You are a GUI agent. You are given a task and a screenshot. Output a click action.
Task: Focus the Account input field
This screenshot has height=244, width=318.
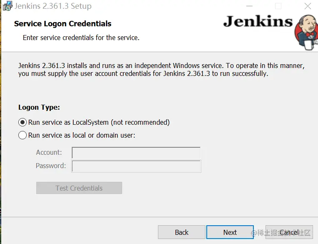pos(136,153)
